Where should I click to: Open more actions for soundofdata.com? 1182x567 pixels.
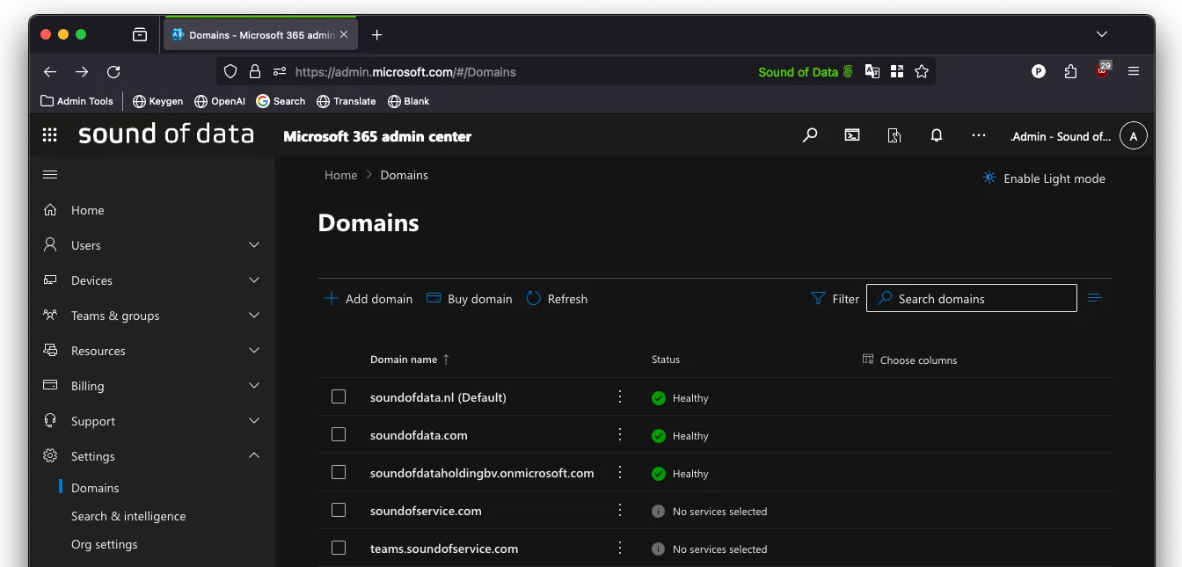pyautogui.click(x=620, y=434)
